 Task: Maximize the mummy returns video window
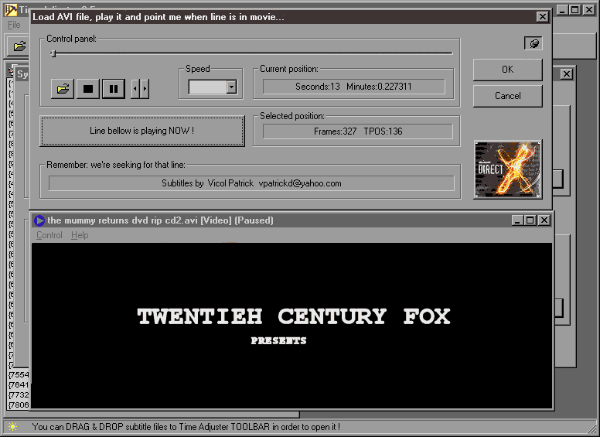point(530,220)
